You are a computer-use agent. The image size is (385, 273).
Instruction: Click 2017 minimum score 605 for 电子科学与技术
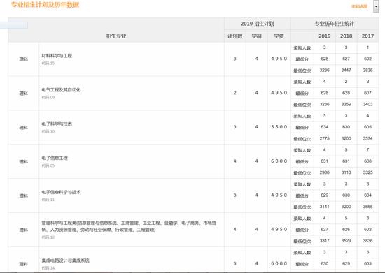tap(367, 127)
